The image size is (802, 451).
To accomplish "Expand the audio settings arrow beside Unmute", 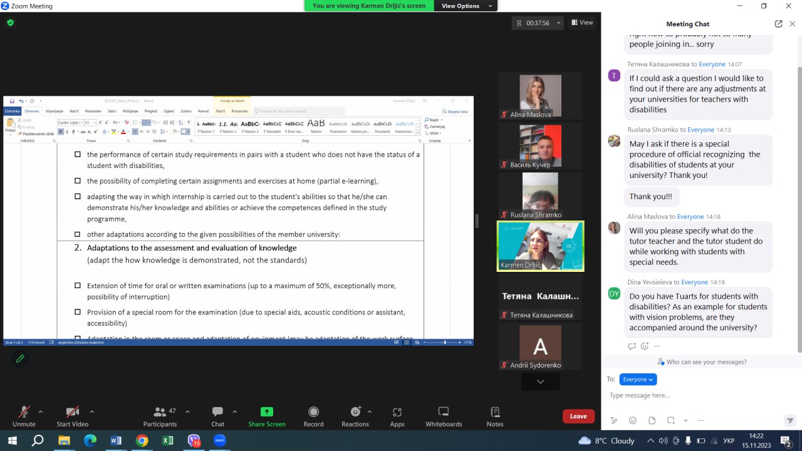I will tap(41, 412).
